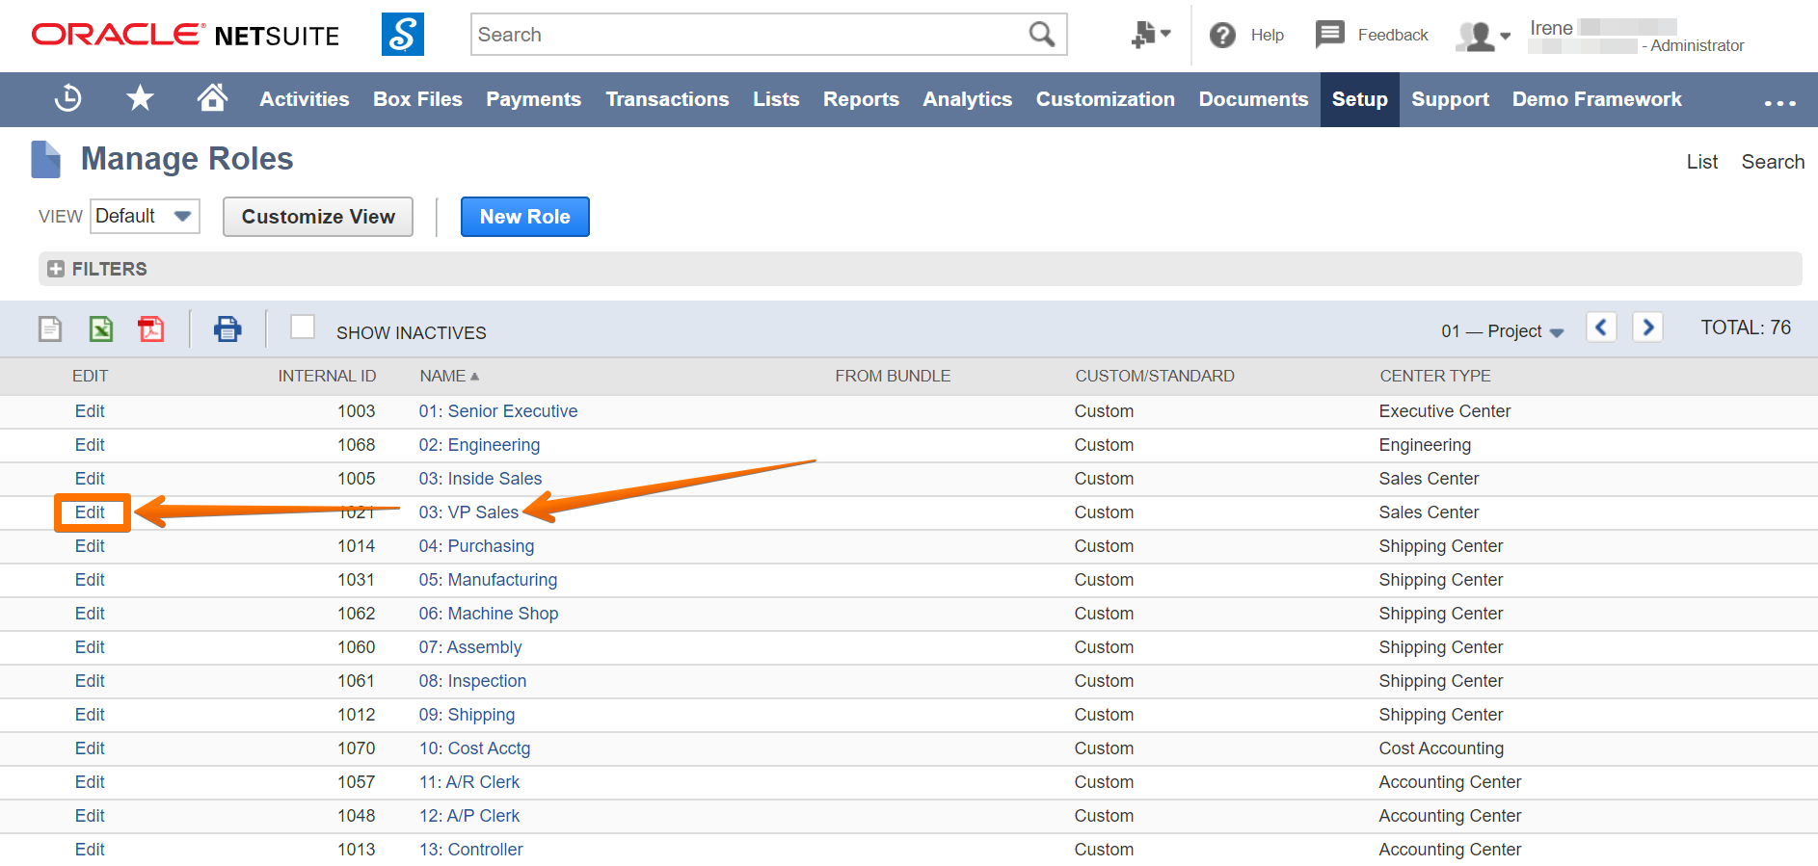Edit the 01: Senior Executive role

click(90, 411)
